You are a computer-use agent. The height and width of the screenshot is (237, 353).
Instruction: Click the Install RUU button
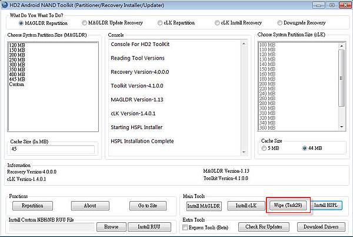point(149,227)
